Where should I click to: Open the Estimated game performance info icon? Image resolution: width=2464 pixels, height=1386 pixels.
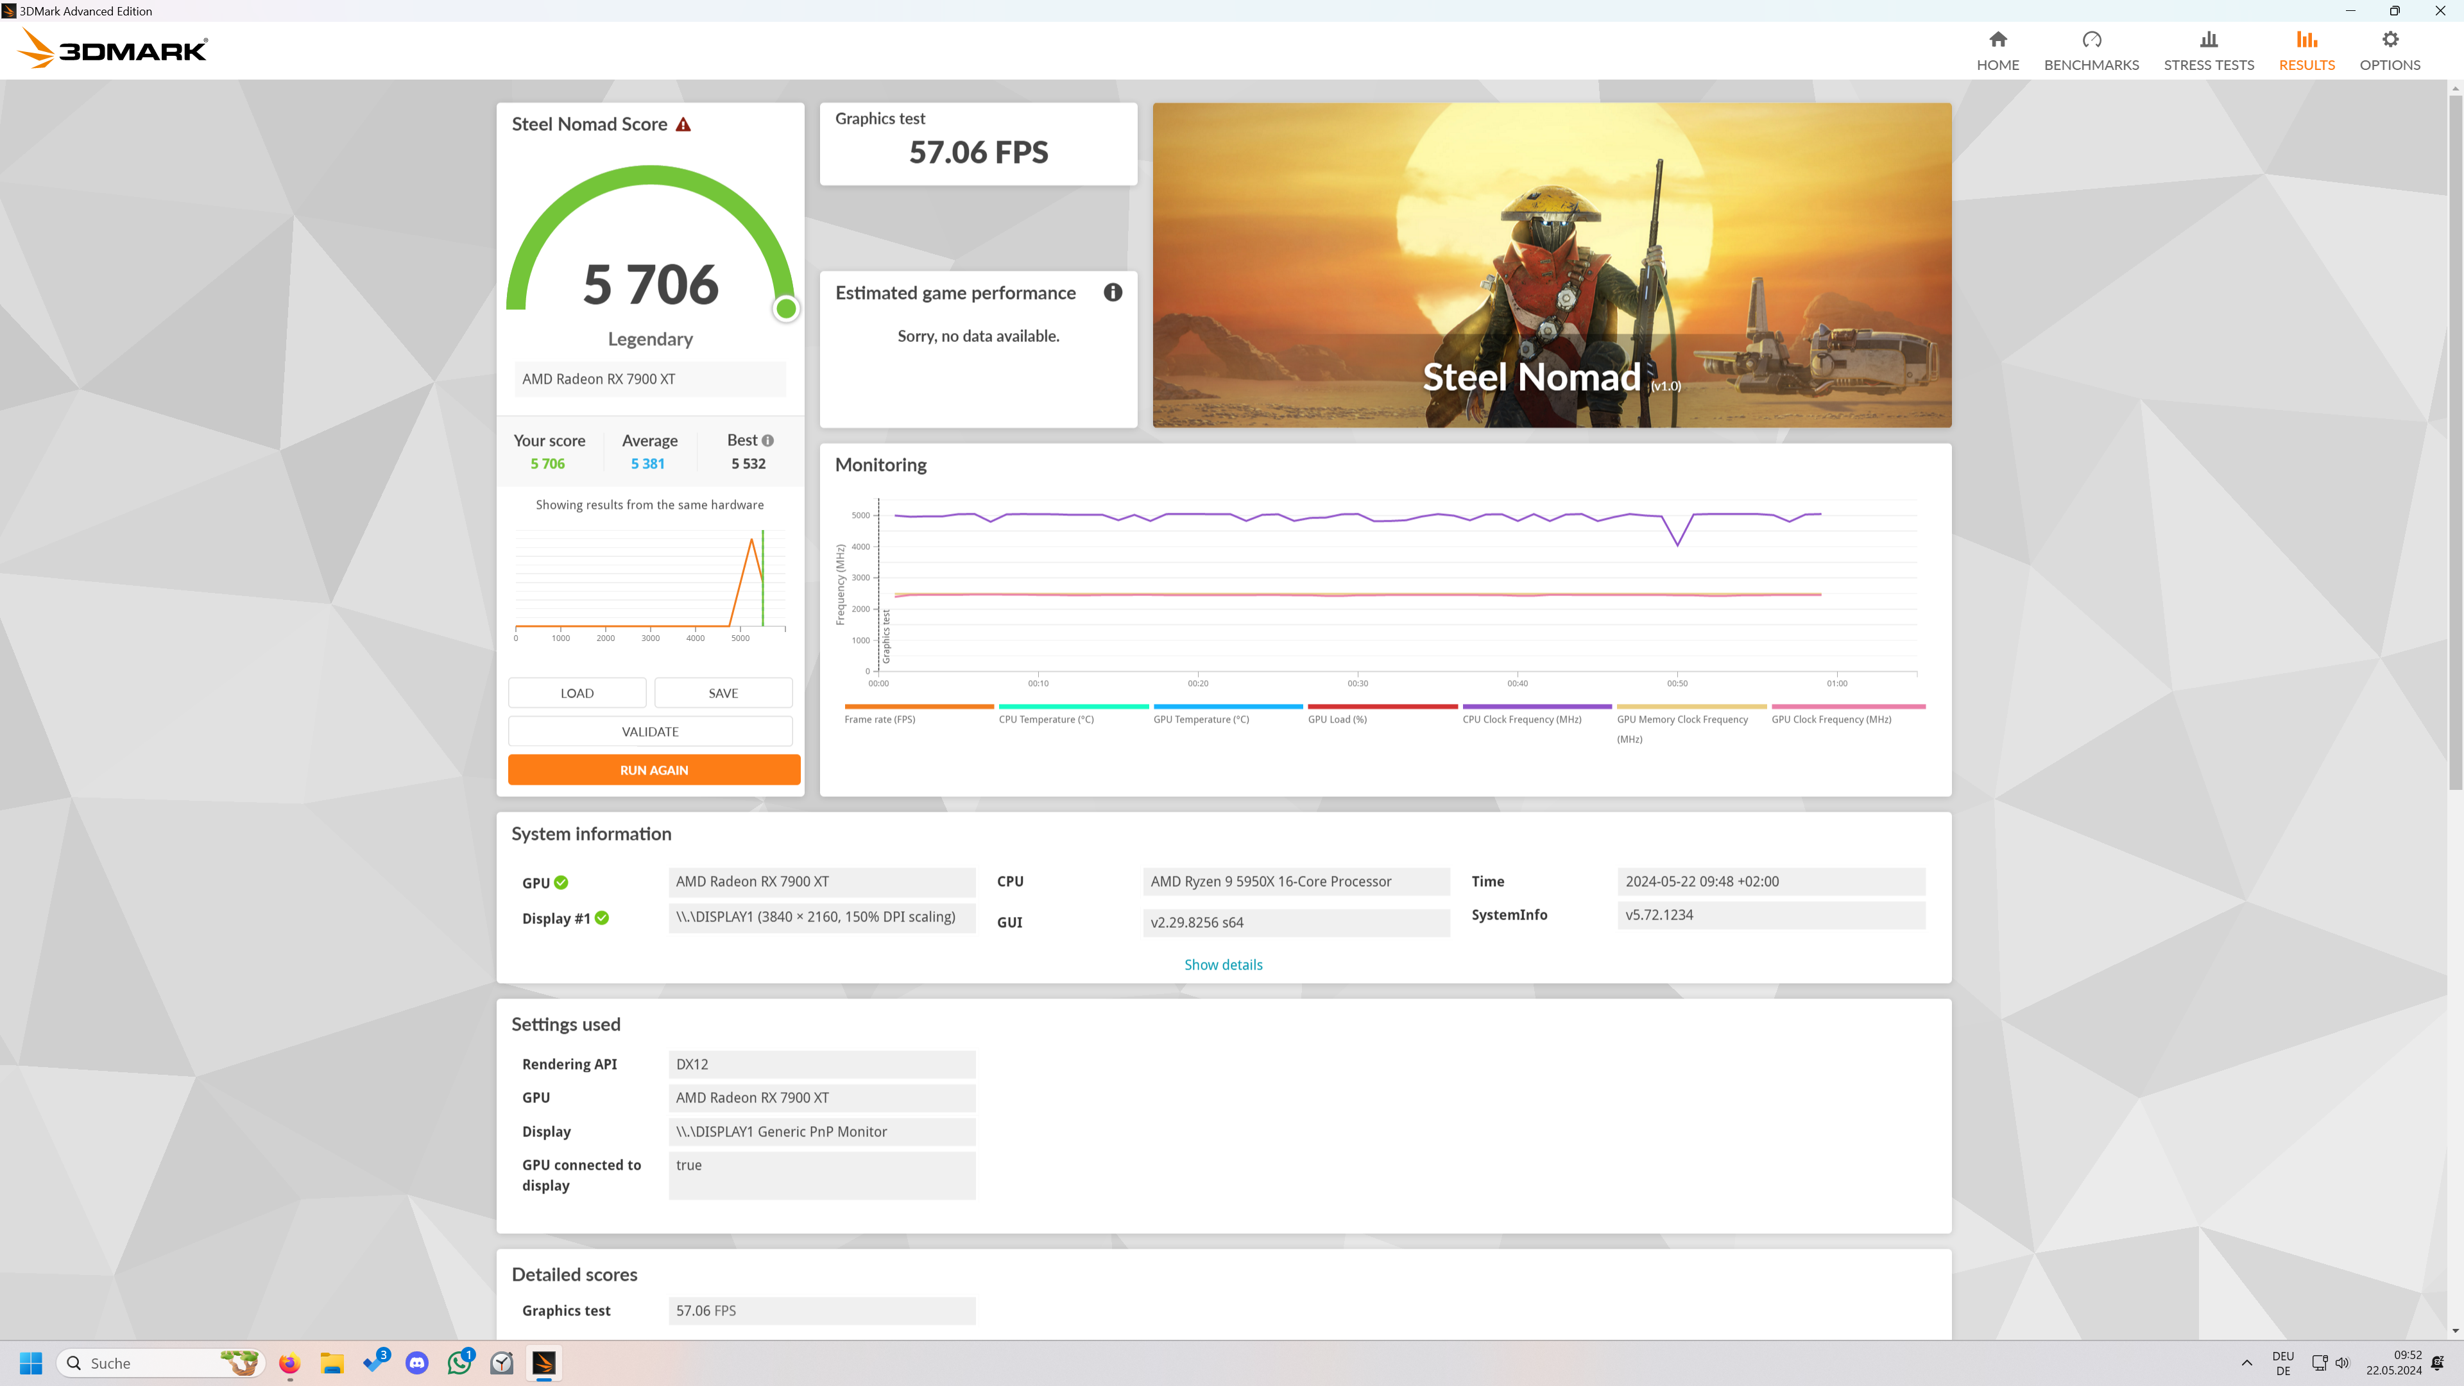(1113, 293)
